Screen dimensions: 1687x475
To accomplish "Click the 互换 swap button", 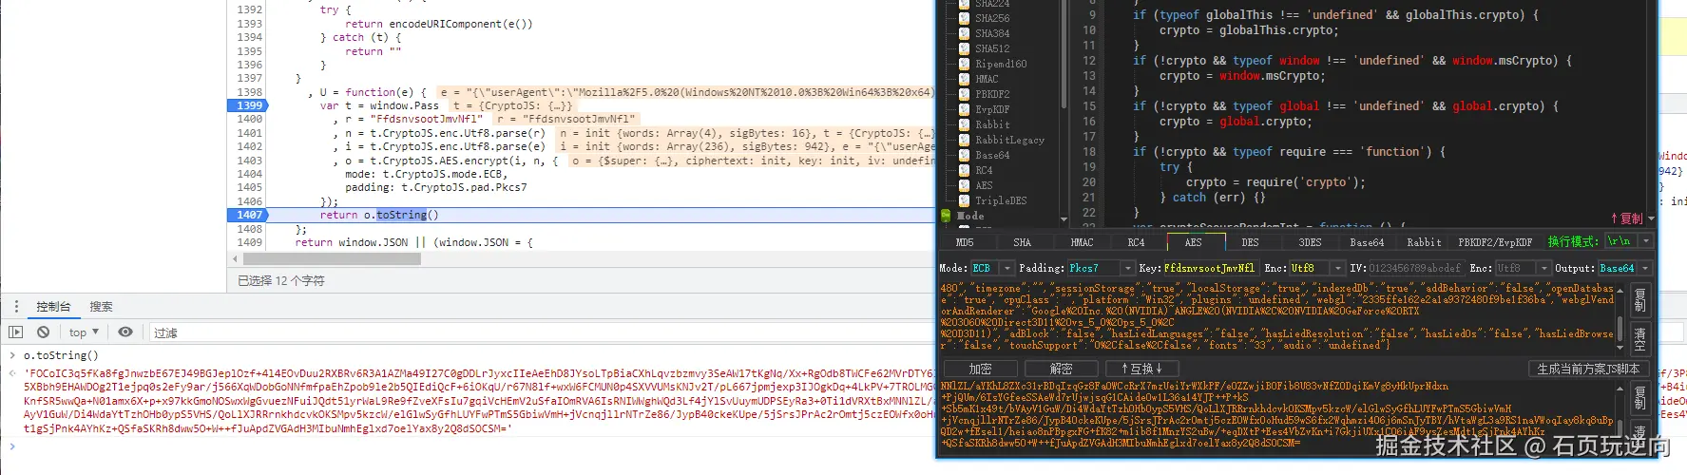I will [1141, 368].
